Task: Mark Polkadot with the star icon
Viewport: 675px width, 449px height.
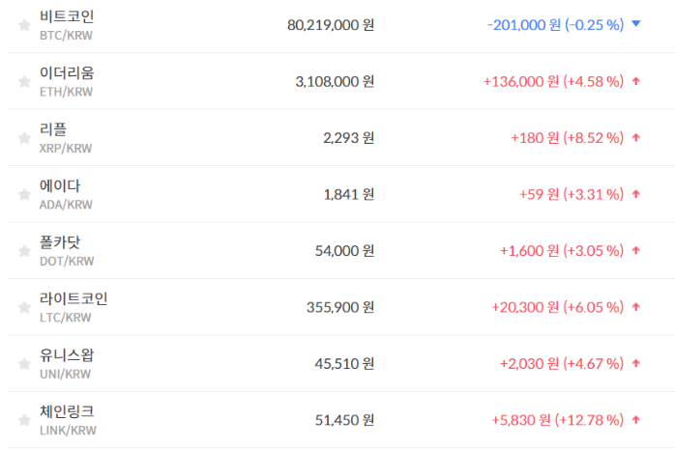Action: pyautogui.click(x=24, y=251)
